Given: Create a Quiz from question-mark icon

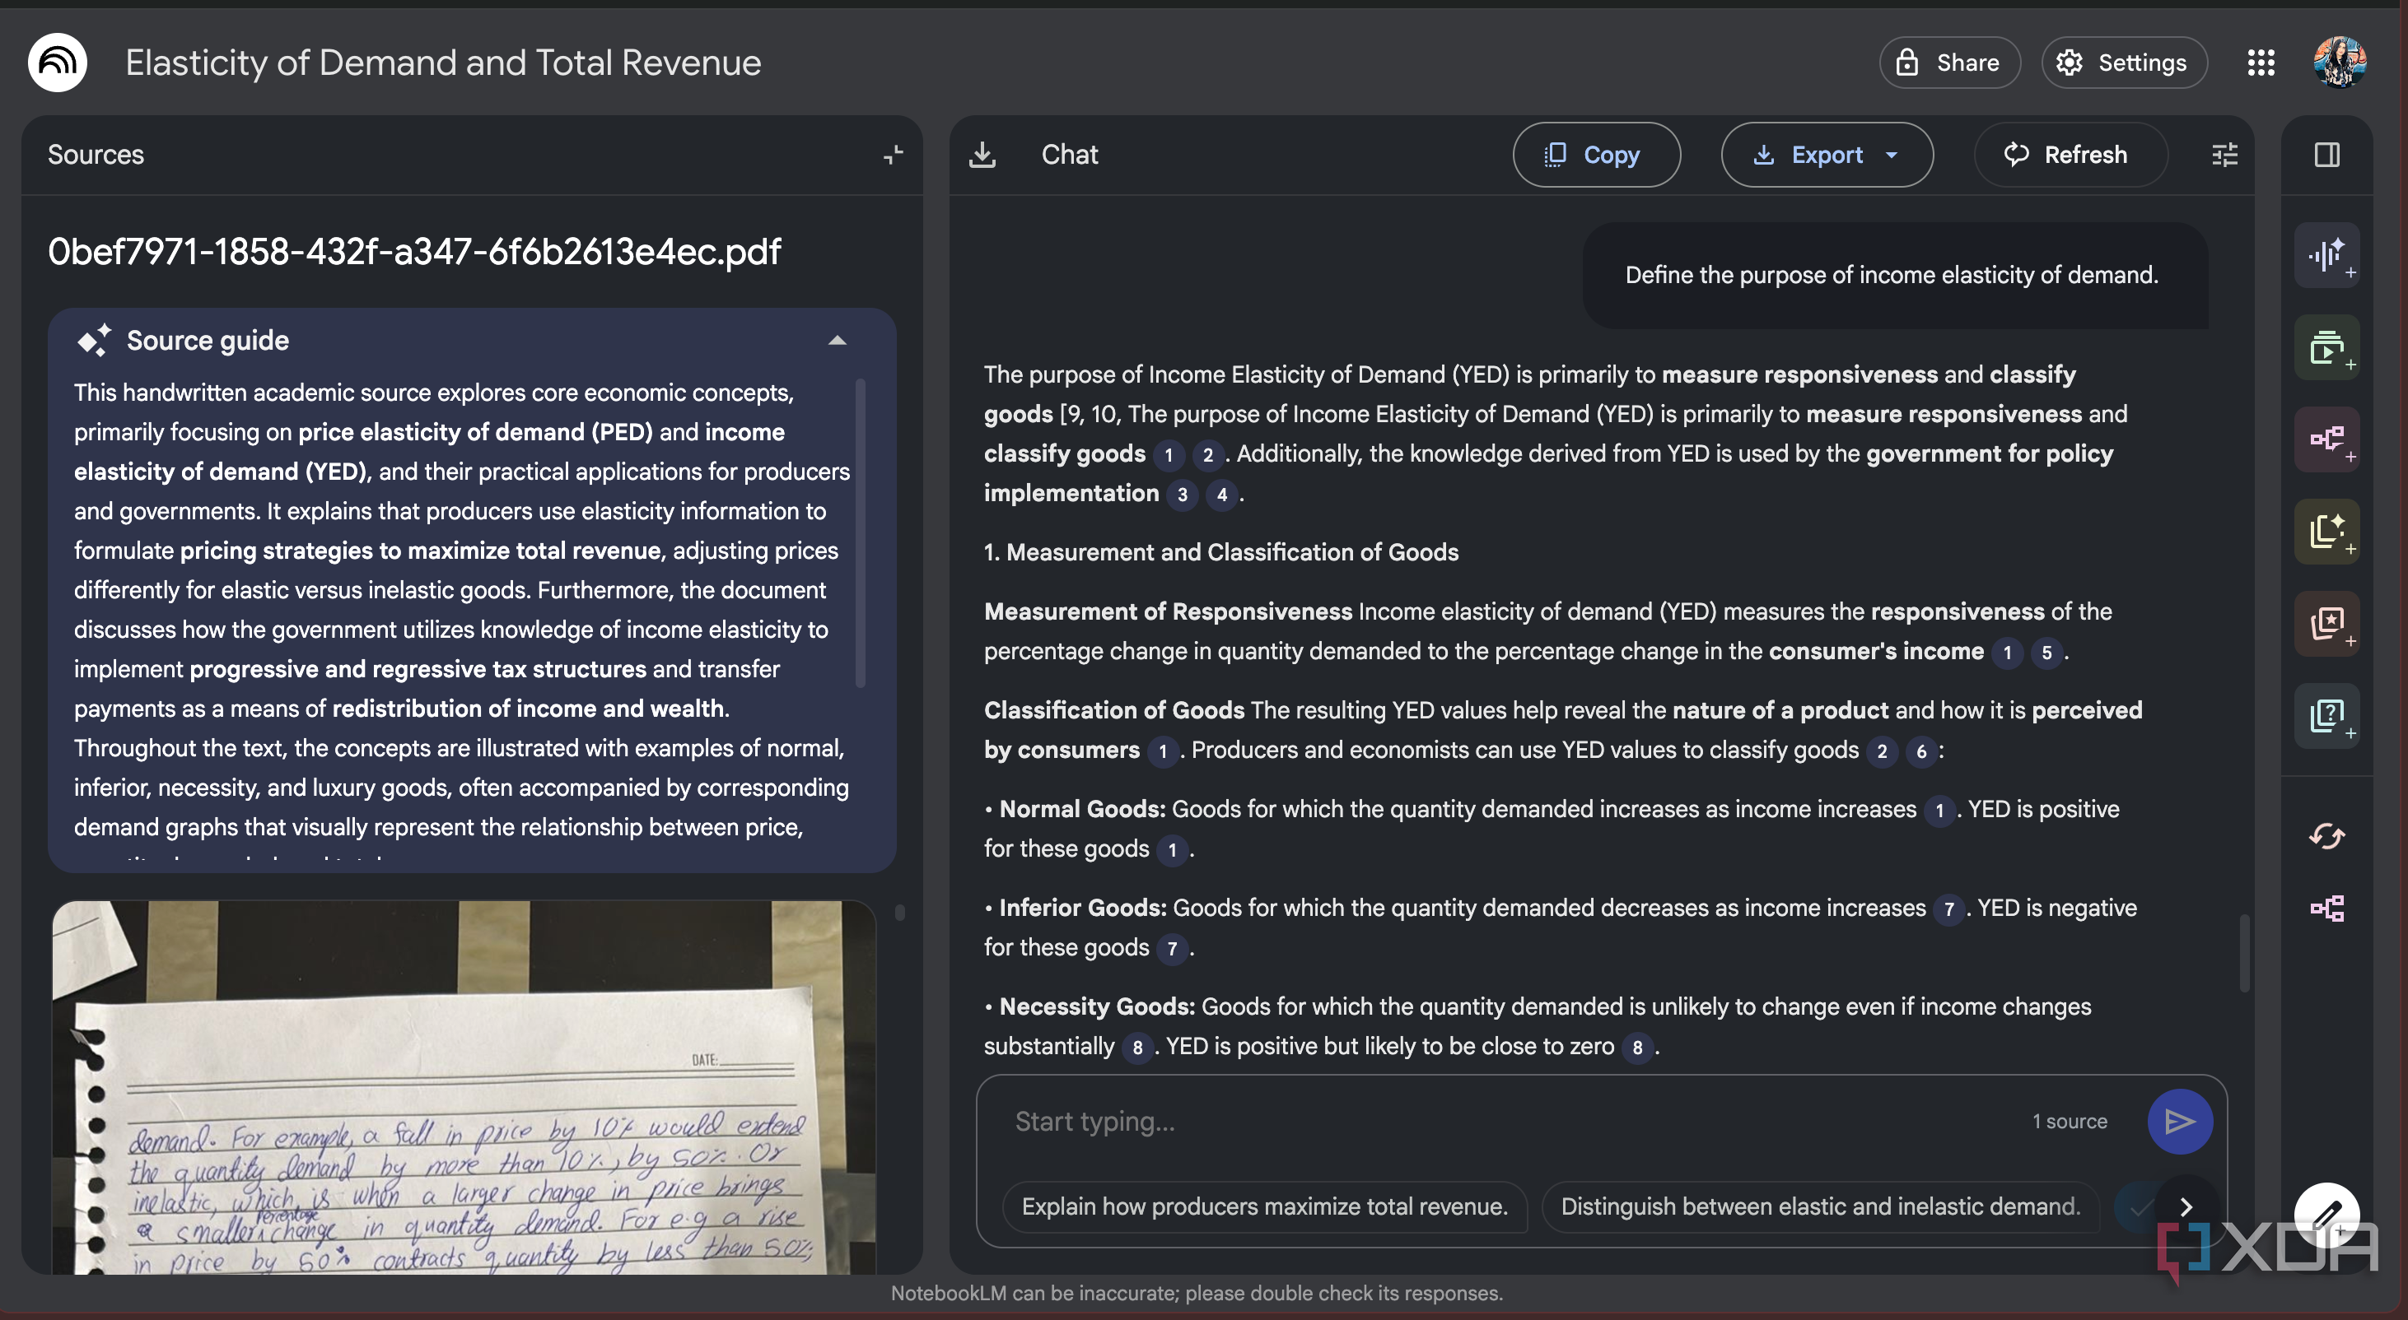Looking at the screenshot, I should click(2326, 716).
